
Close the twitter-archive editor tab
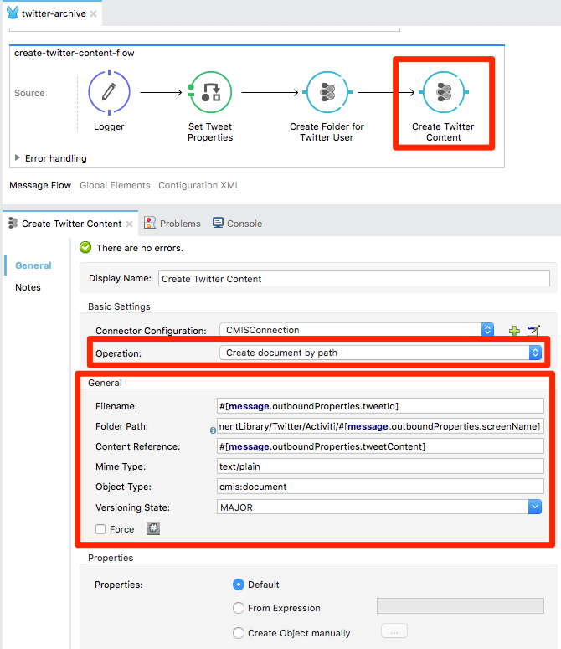coord(94,13)
